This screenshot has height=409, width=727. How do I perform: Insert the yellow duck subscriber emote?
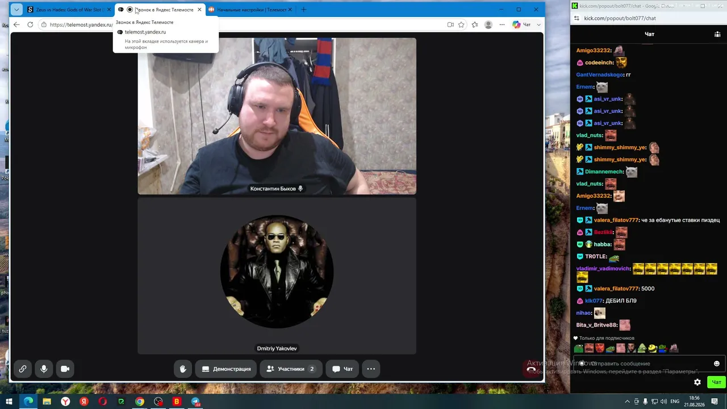[x=652, y=348]
